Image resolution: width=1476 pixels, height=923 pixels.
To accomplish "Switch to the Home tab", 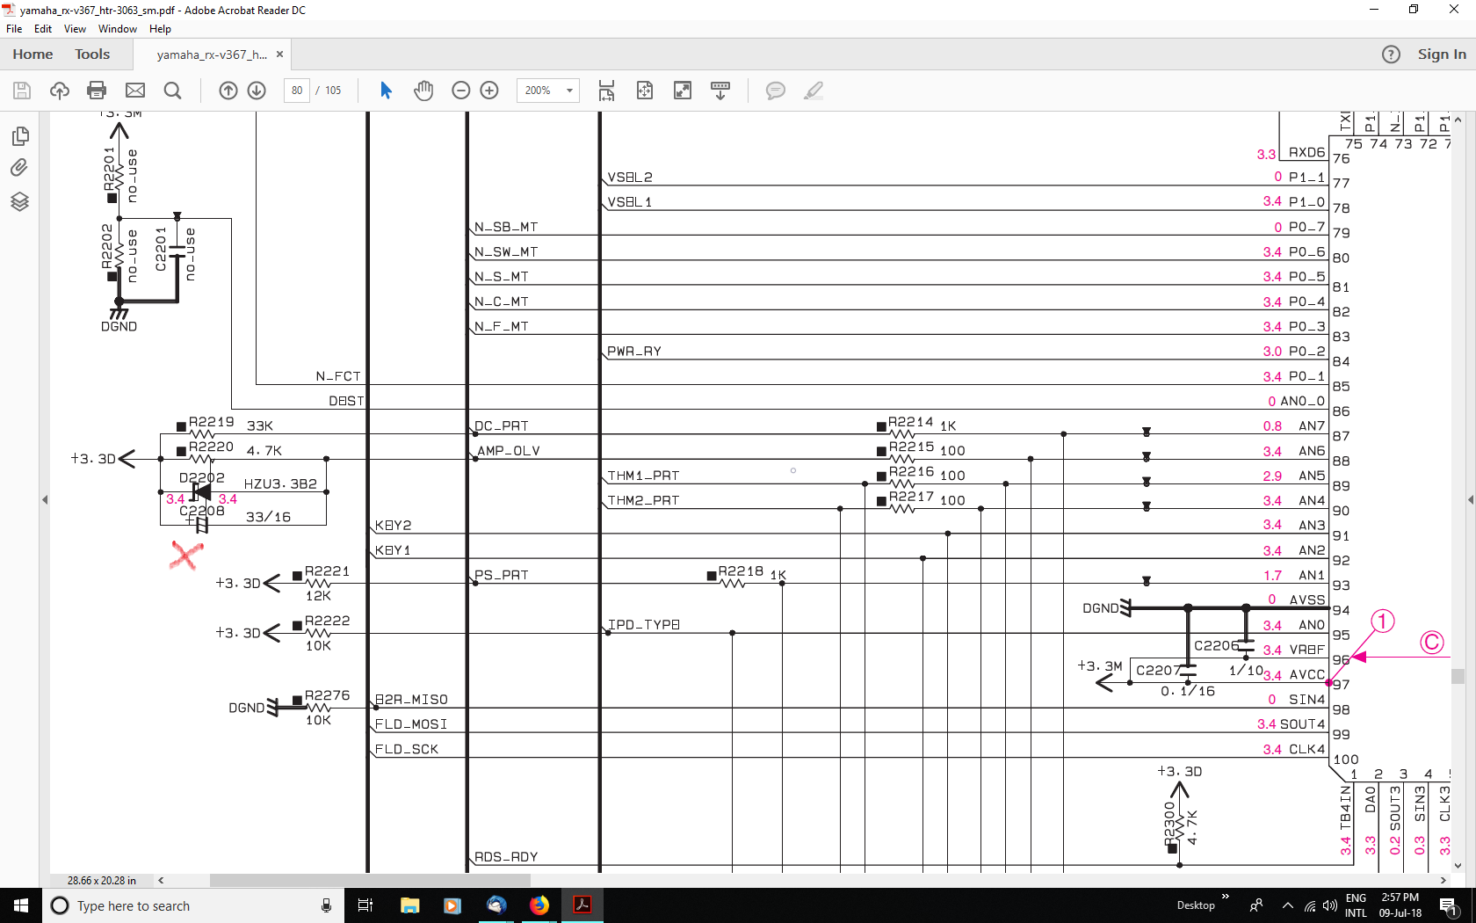I will click(x=33, y=55).
